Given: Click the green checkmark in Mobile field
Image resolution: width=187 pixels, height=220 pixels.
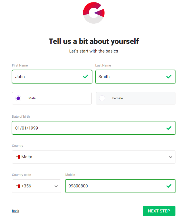Looking at the screenshot, I should point(169,186).
